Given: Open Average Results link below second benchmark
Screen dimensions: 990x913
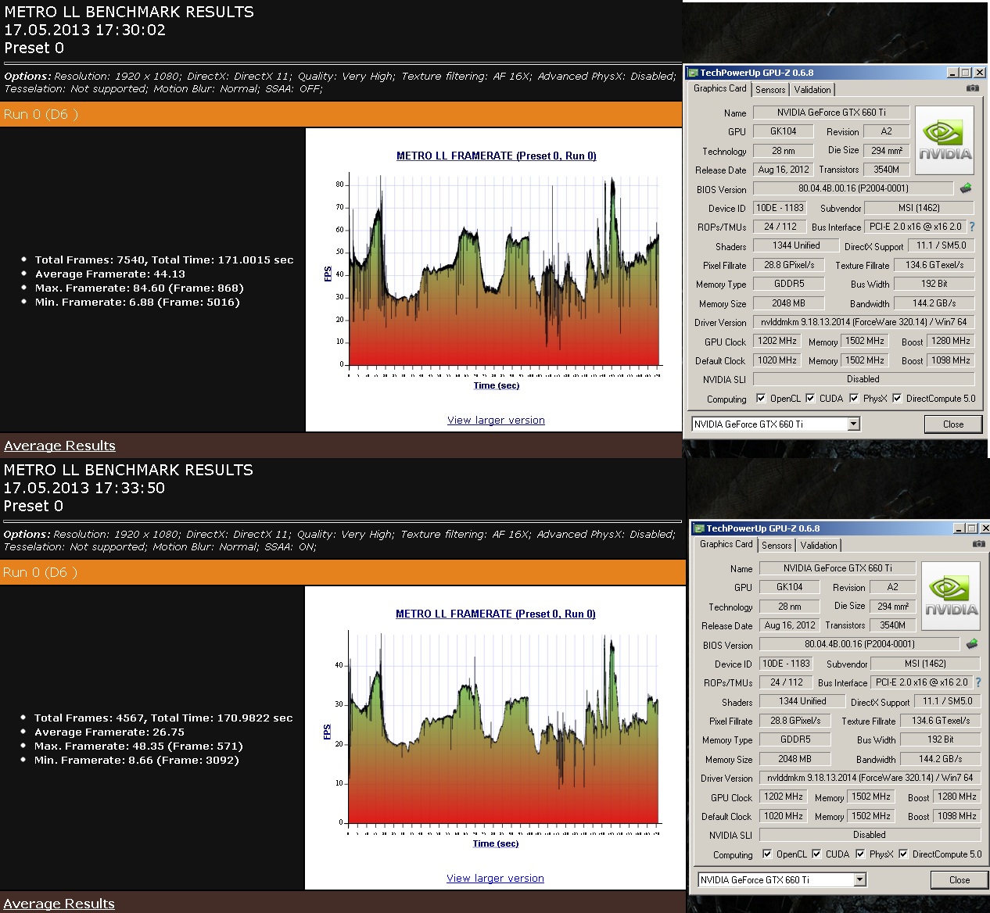Looking at the screenshot, I should pyautogui.click(x=59, y=904).
